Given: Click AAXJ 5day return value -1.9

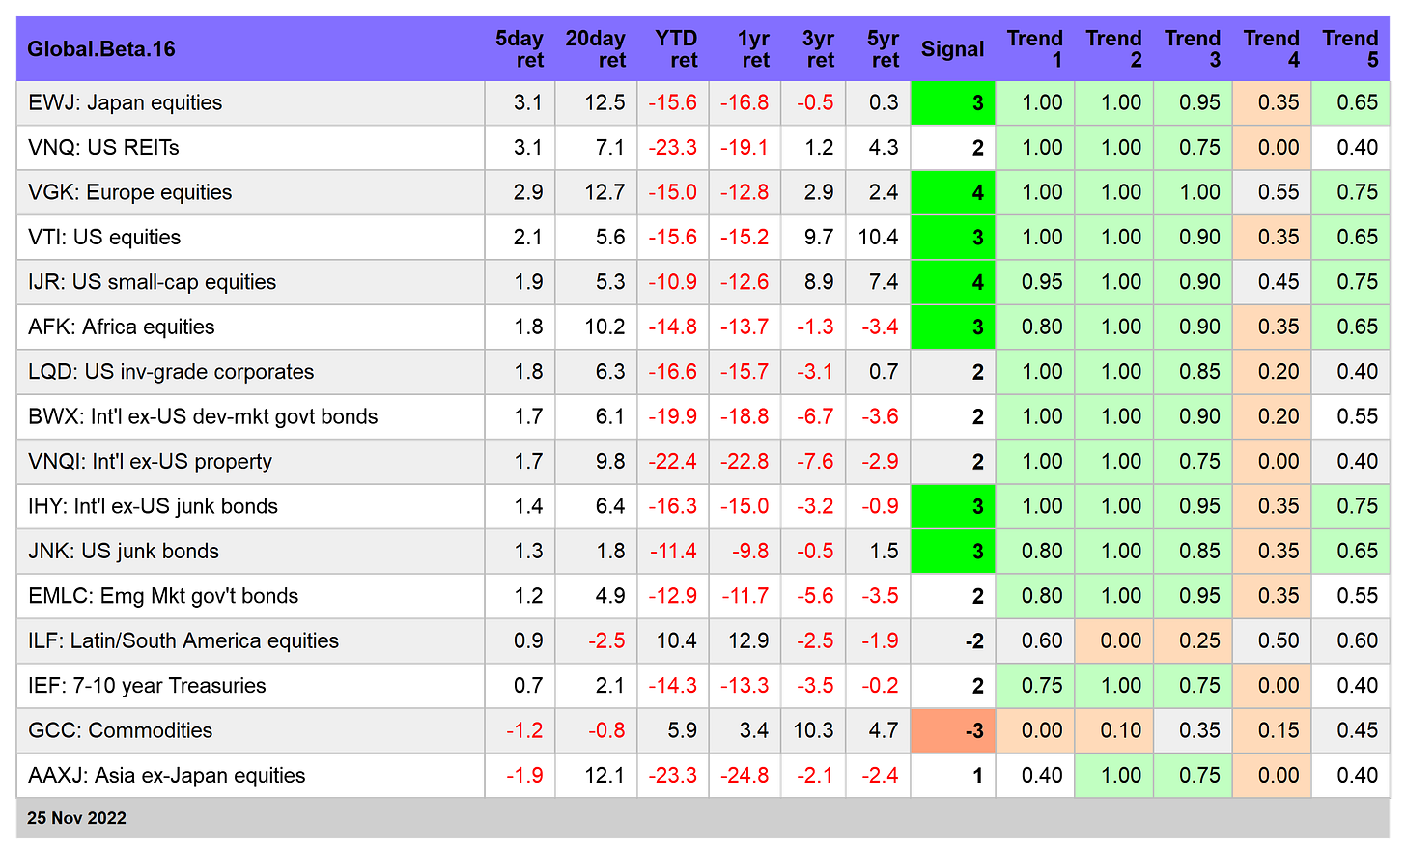Looking at the screenshot, I should click(524, 776).
